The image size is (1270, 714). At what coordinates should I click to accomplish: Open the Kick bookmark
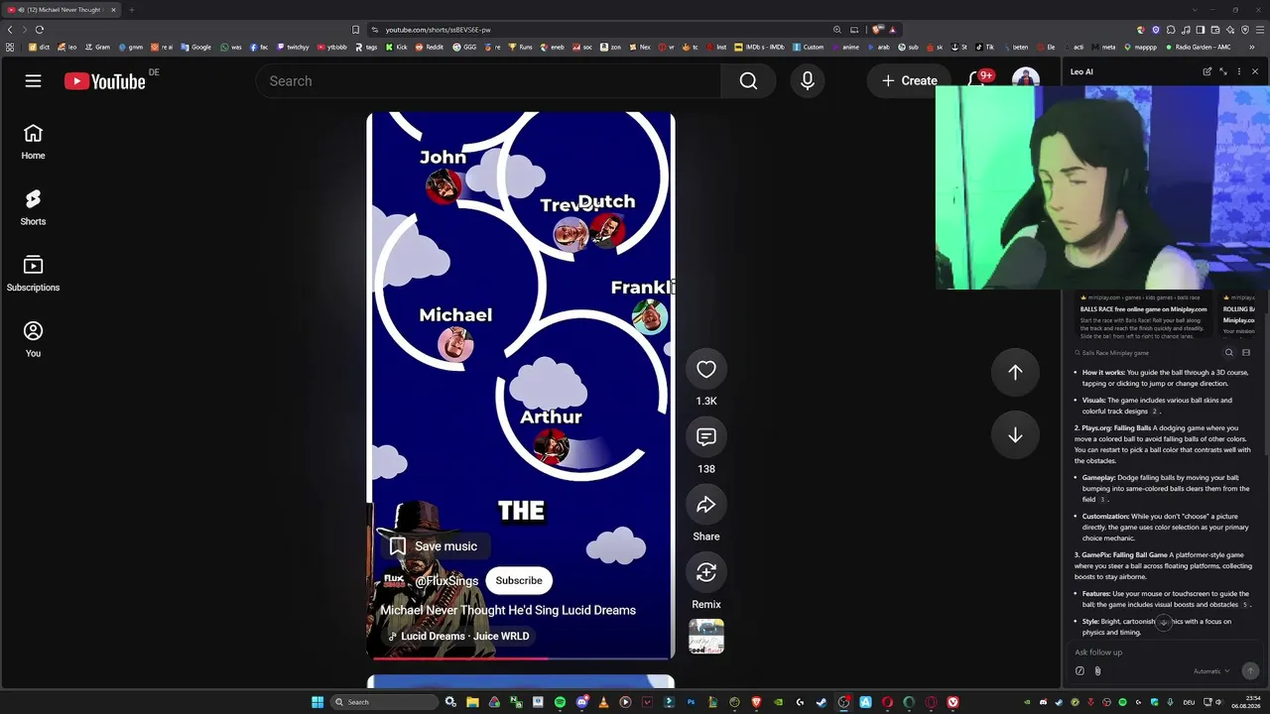click(397, 47)
